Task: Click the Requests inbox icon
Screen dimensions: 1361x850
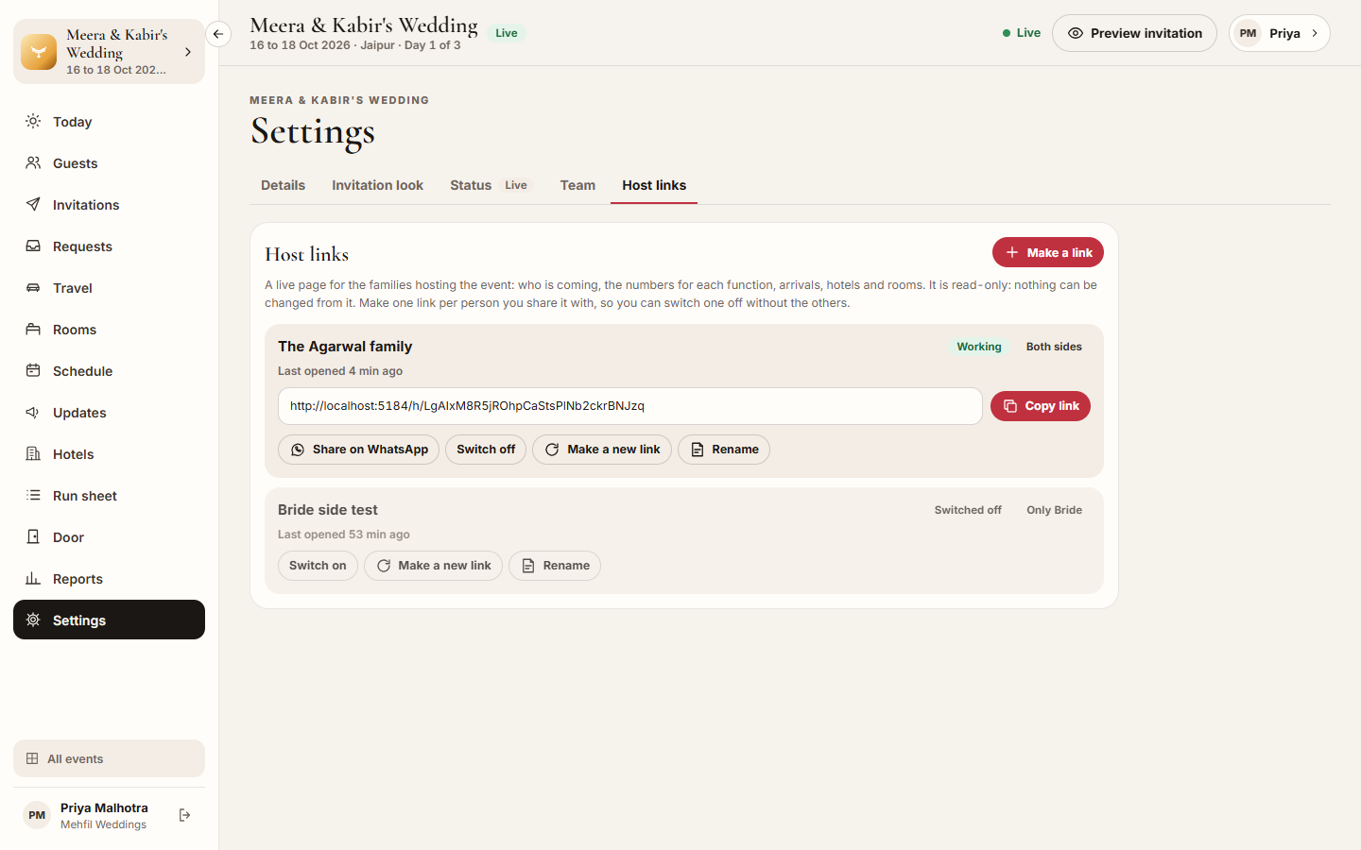Action: pos(33,246)
